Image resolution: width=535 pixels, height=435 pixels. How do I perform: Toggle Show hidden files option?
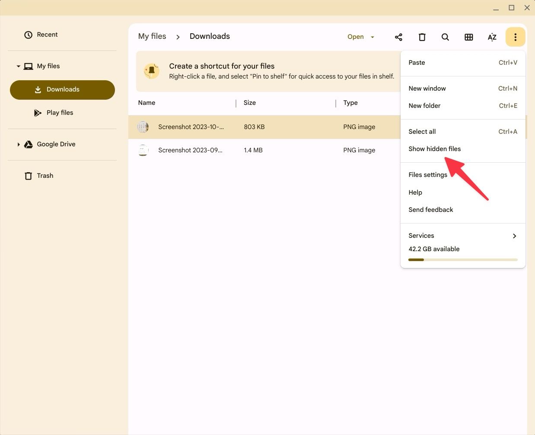point(434,149)
